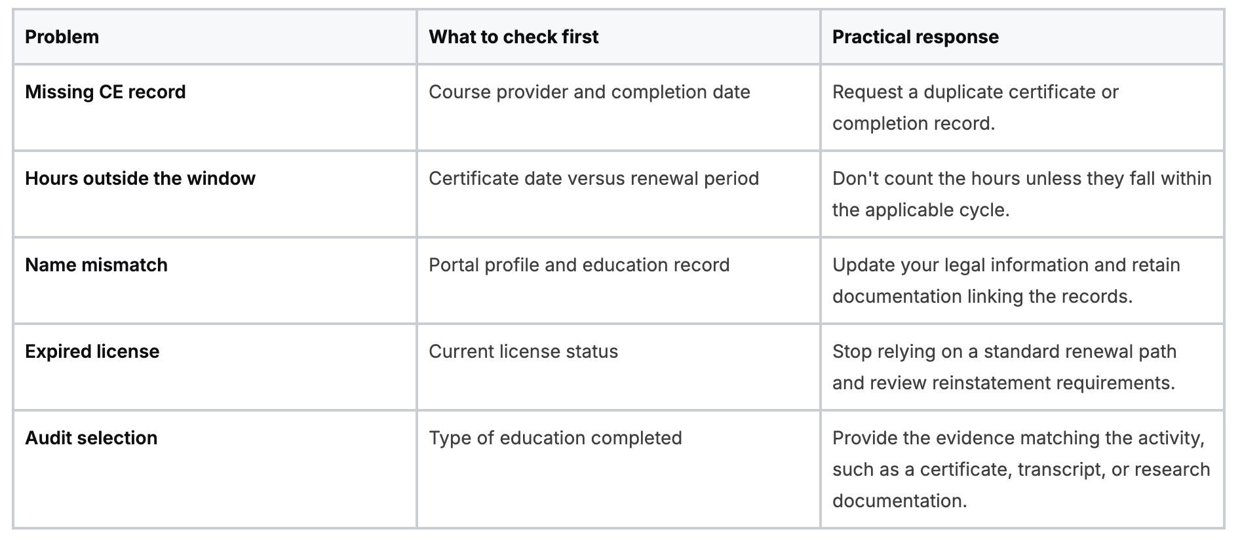Select 'Request a duplicate certificate' response text

(x=975, y=107)
